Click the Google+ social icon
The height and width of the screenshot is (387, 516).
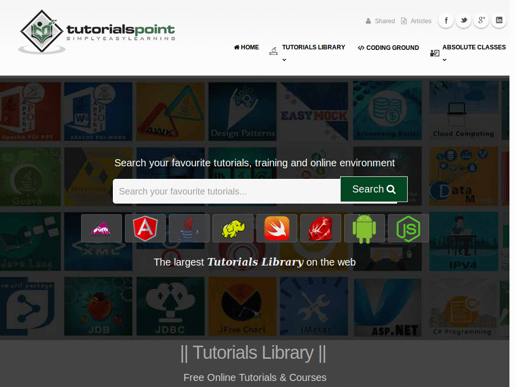481,20
